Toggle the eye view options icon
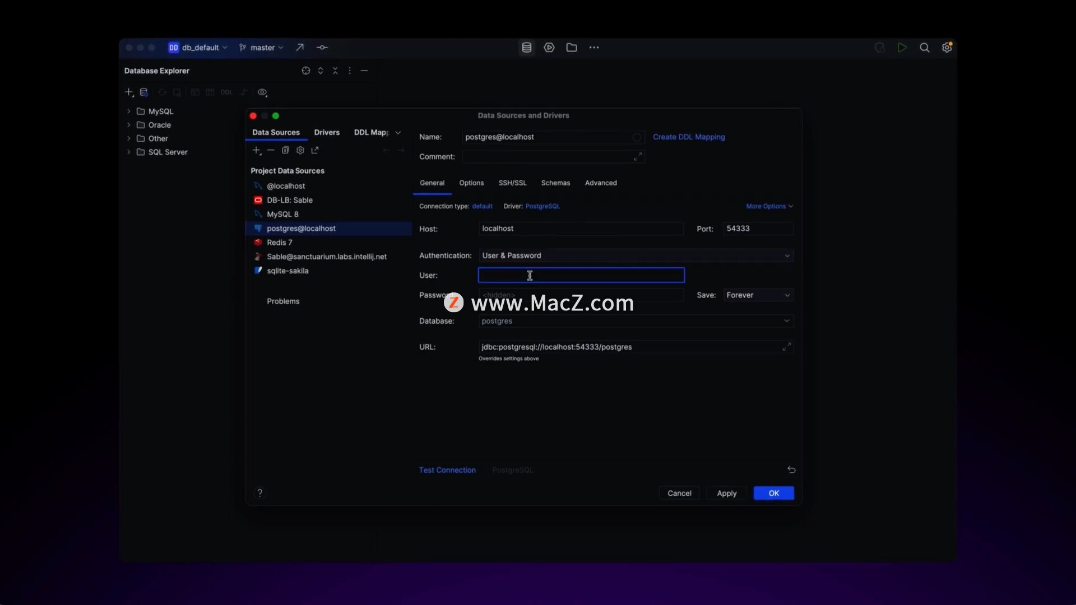Image resolution: width=1076 pixels, height=605 pixels. coord(262,92)
